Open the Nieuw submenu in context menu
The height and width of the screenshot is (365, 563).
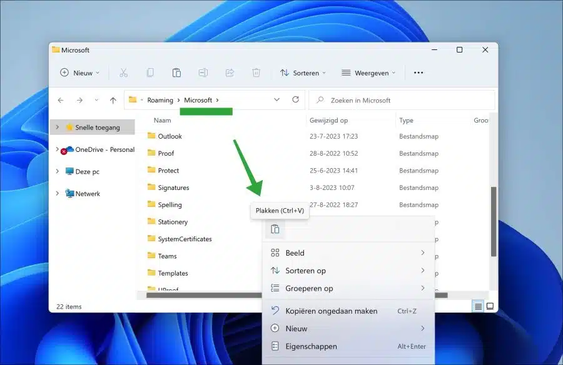[x=348, y=328]
